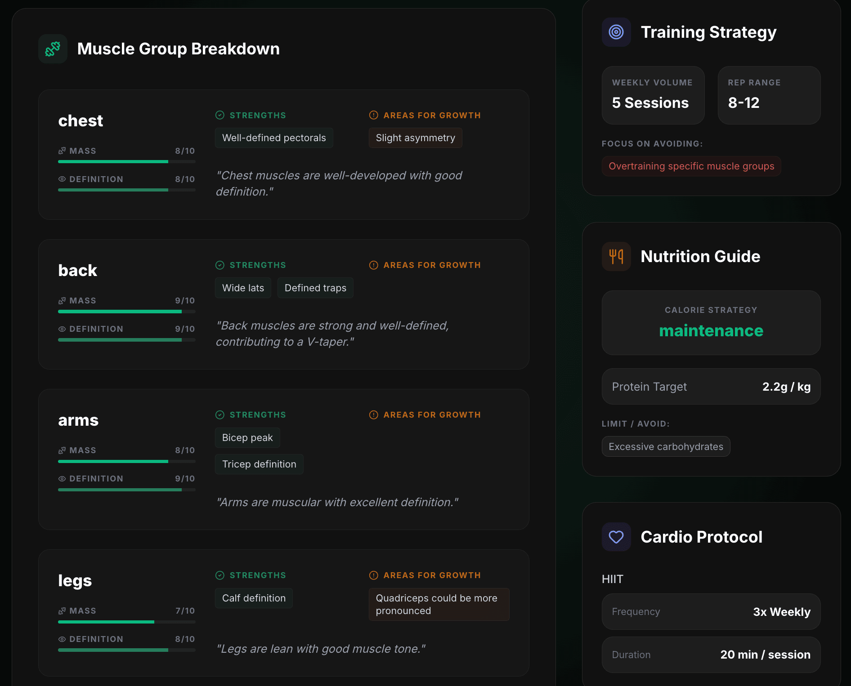Viewport: 851px width, 686px height.
Task: Click the dumbbell icon beside Muscle Group Breakdown
Action: click(x=53, y=49)
